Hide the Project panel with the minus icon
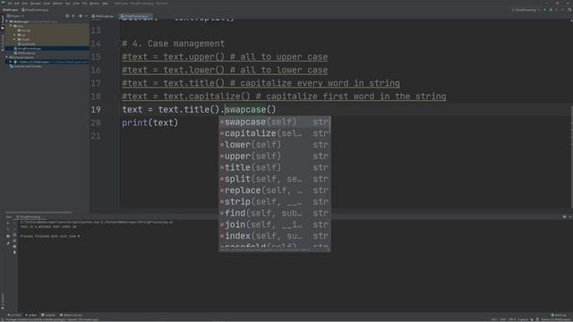The height and width of the screenshot is (322, 573). point(86,16)
